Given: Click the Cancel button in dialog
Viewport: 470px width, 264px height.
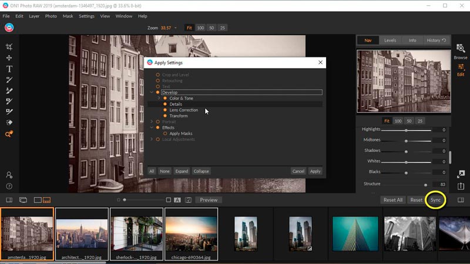Looking at the screenshot, I should [x=298, y=171].
